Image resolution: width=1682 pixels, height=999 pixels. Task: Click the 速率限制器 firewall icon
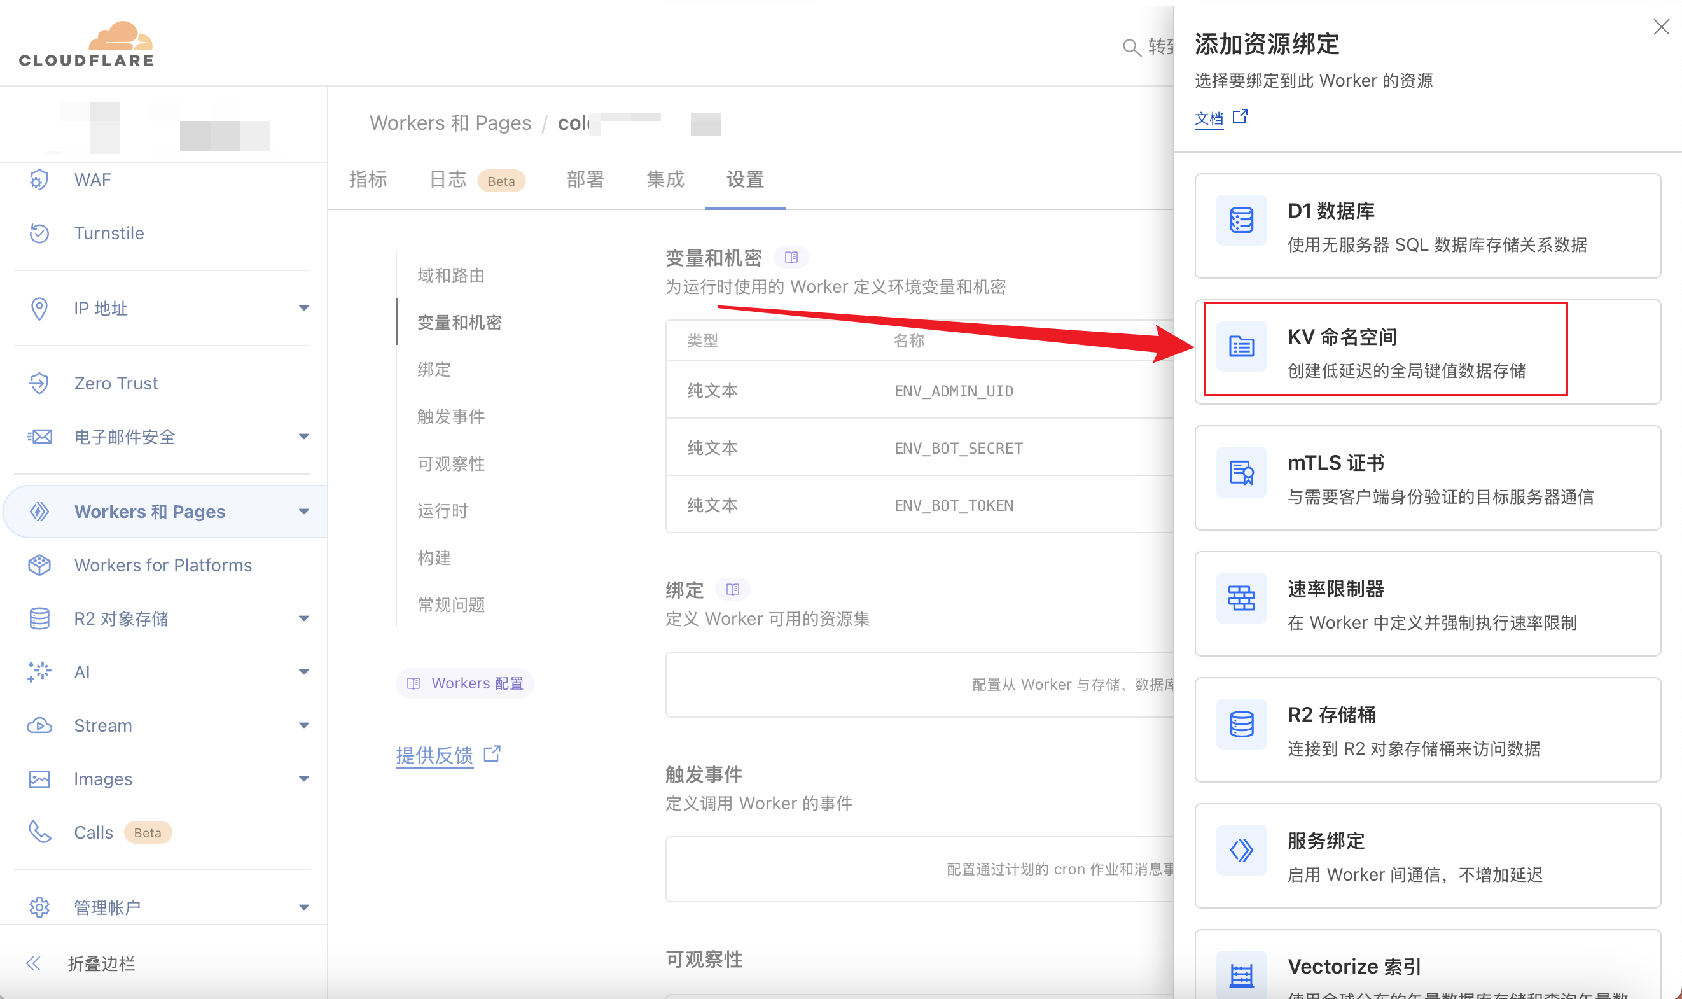[x=1241, y=597]
